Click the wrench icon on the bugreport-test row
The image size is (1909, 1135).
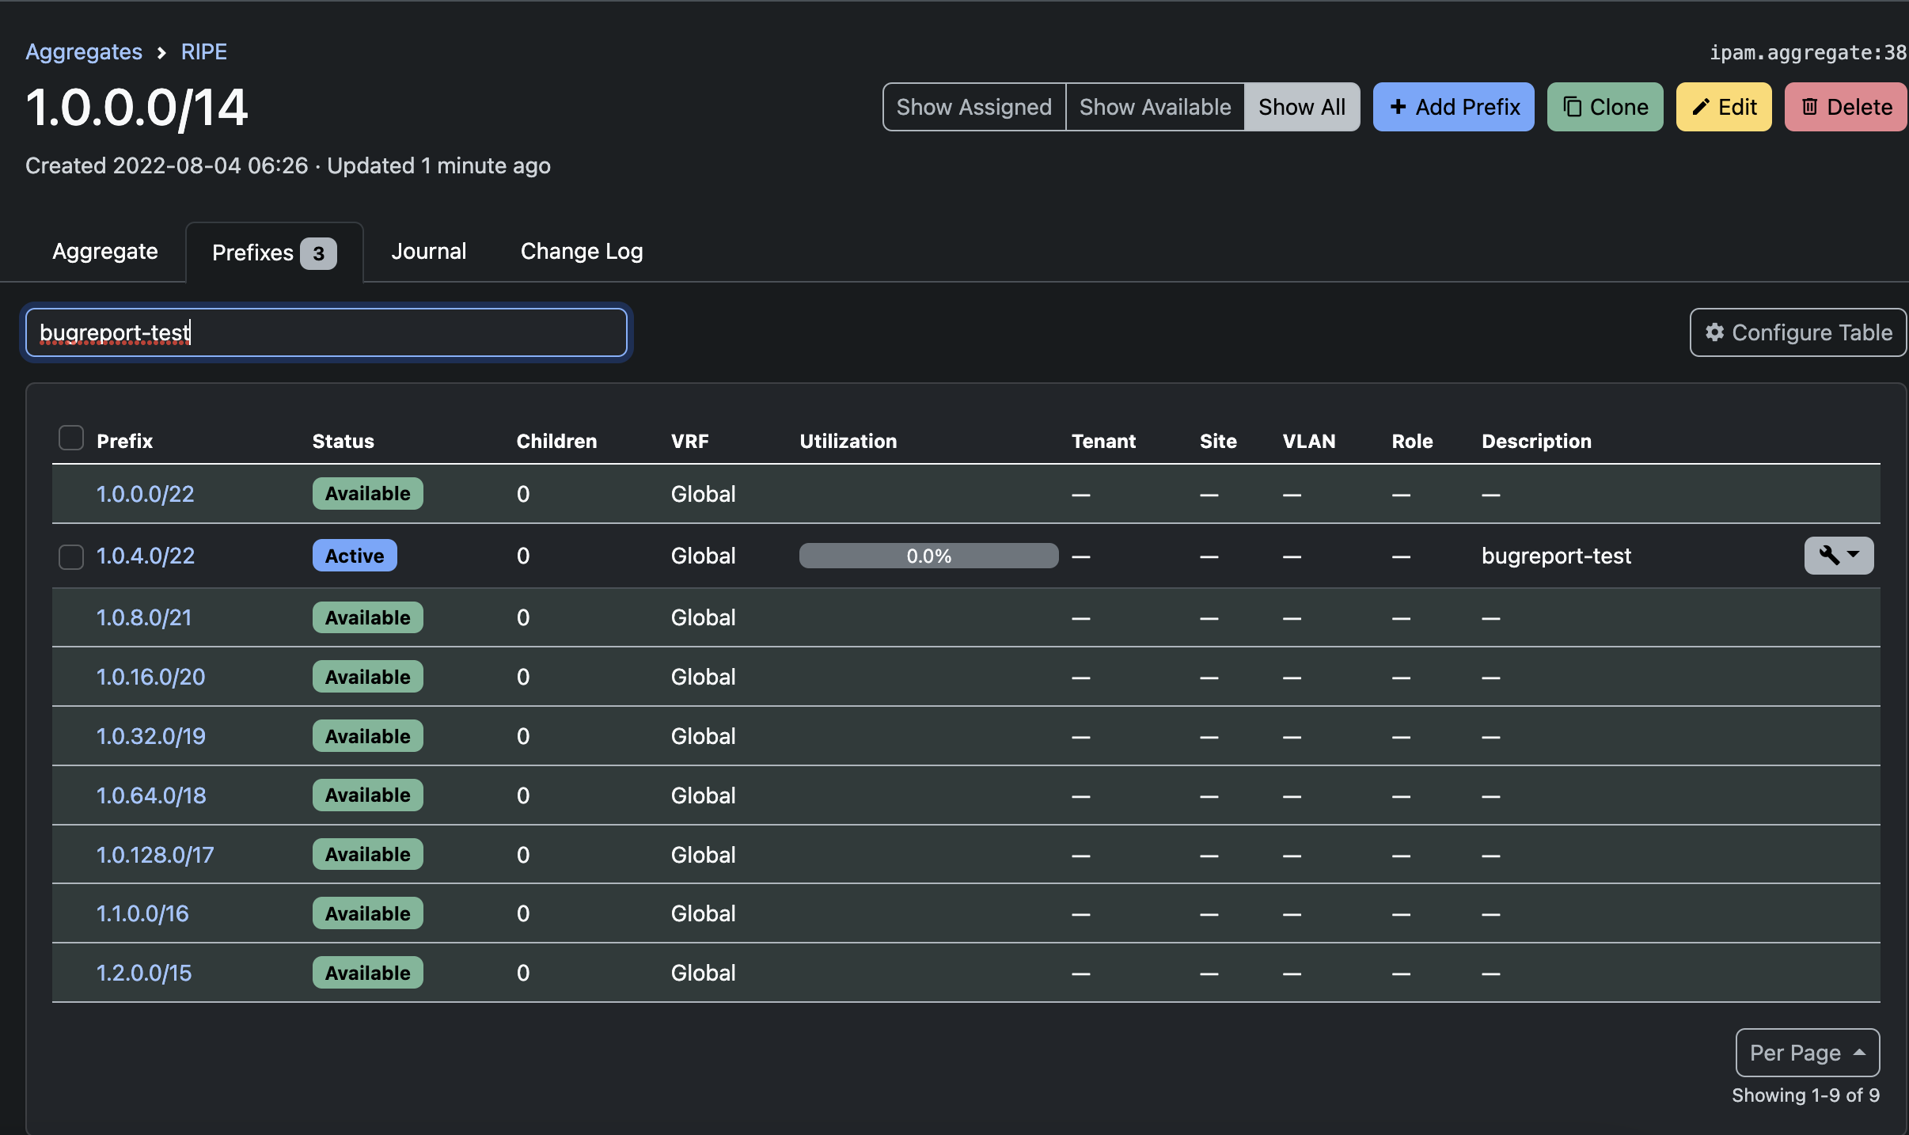pos(1829,556)
